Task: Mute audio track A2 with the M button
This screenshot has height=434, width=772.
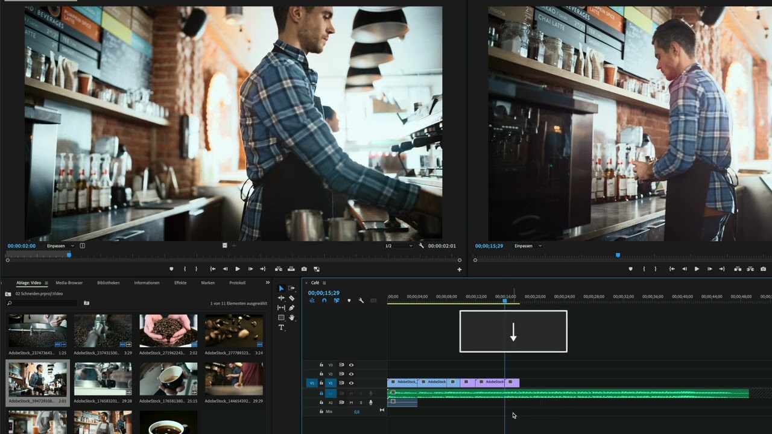Action: [x=352, y=402]
